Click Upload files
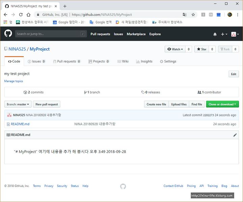Screen dimensions: 243x202 point(179,104)
